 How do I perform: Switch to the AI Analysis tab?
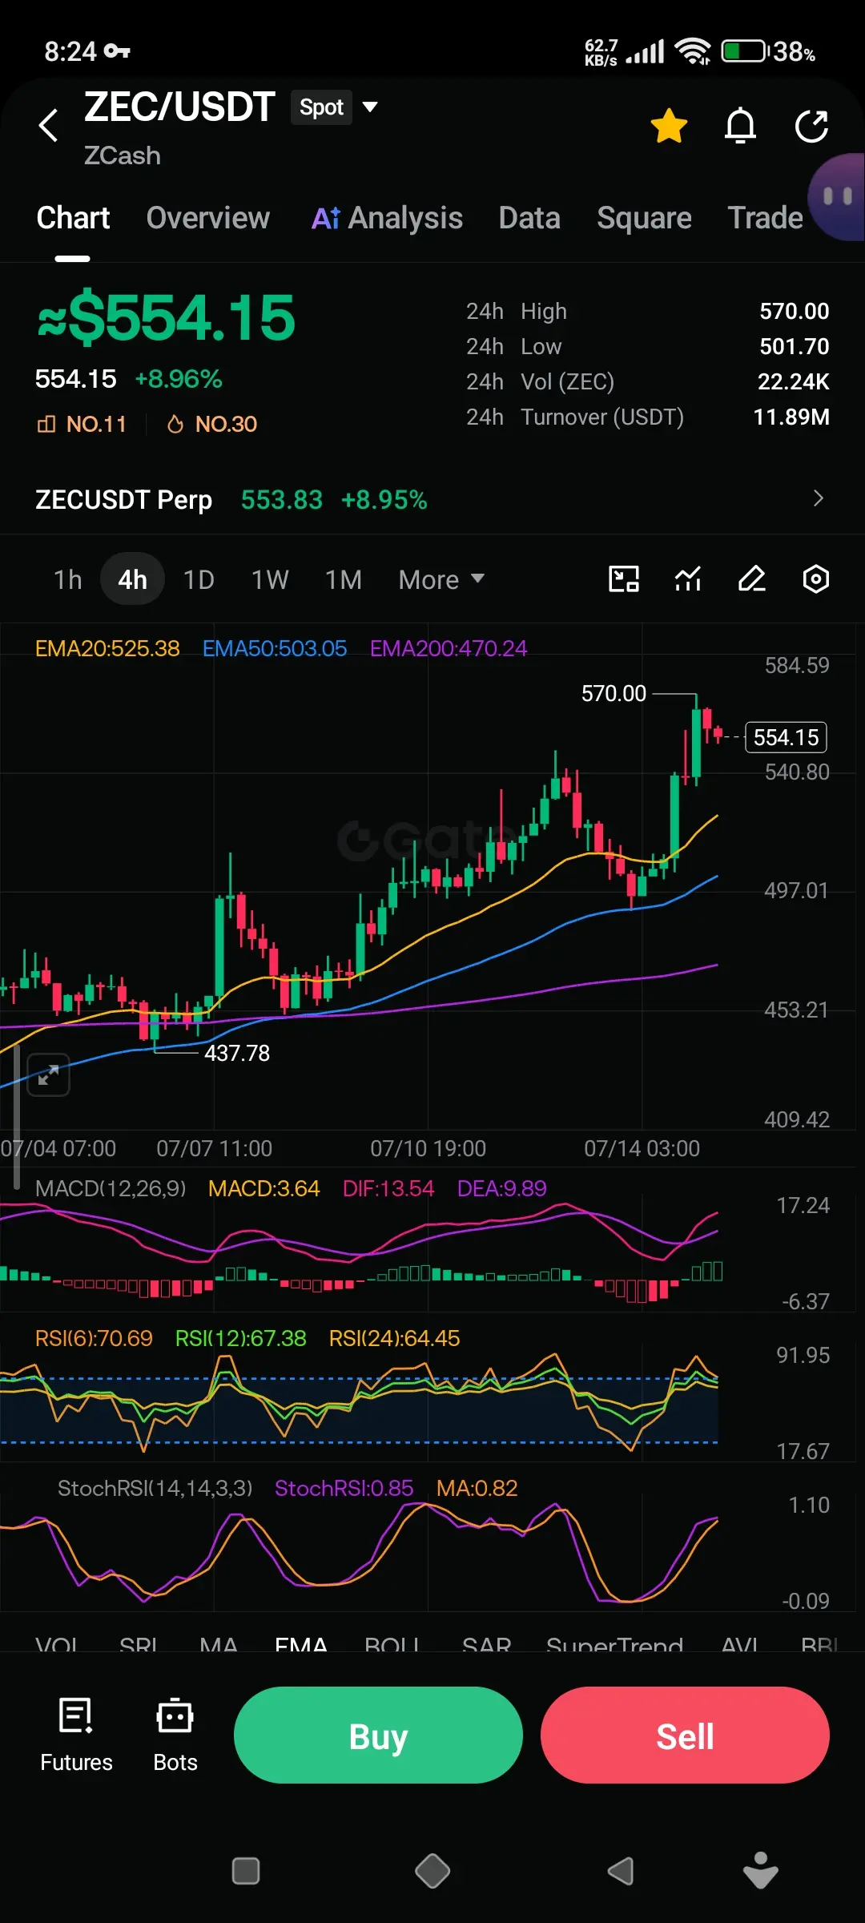387,218
